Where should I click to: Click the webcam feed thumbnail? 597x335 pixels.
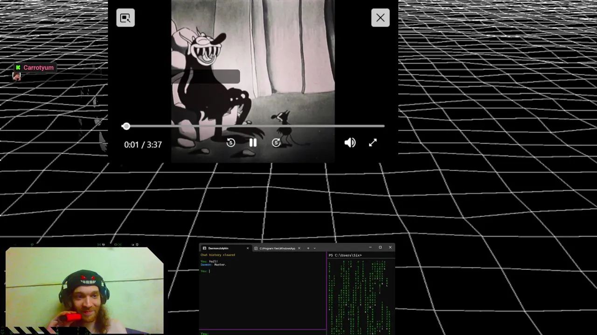point(84,291)
